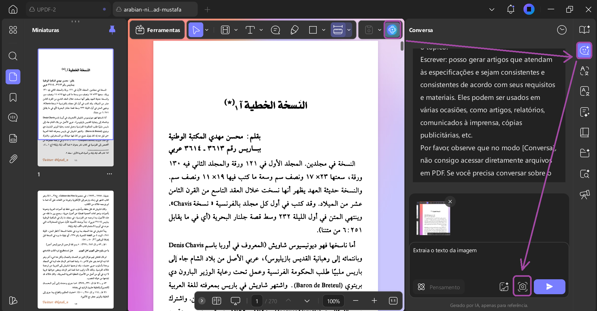
Task: Collapse the bottom page toolbar arrow
Action: click(202, 301)
